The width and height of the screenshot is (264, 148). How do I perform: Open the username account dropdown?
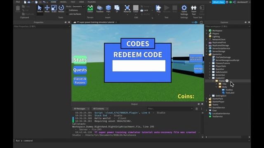tap(243, 2)
